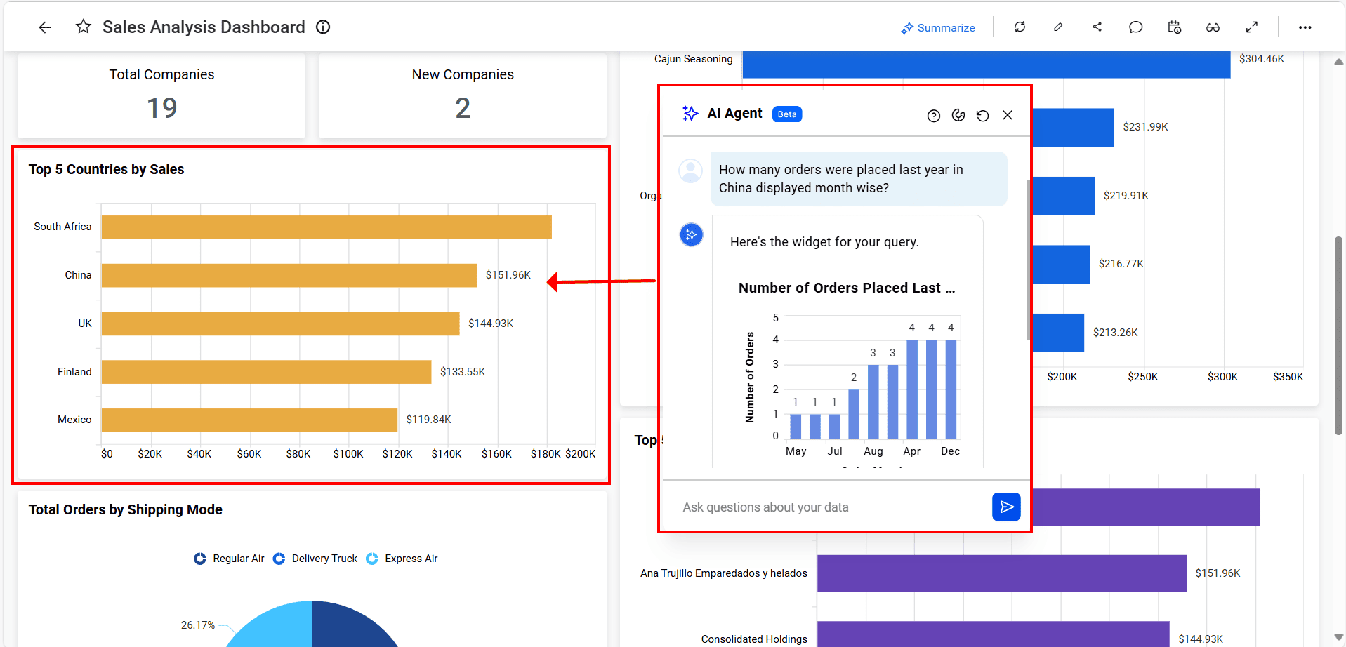Share the Sales Analysis Dashboard

click(1097, 27)
